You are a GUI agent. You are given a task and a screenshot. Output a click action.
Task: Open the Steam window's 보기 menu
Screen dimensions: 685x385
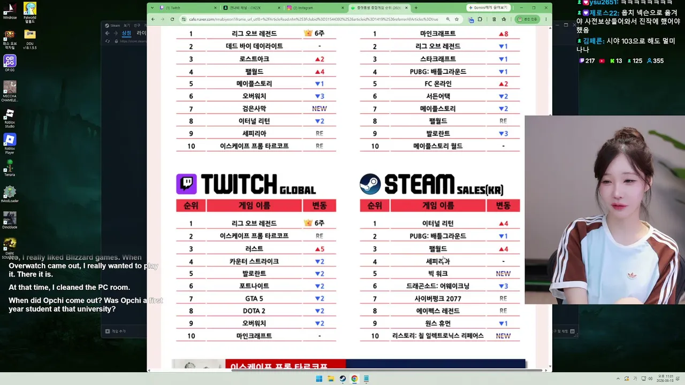(x=127, y=25)
